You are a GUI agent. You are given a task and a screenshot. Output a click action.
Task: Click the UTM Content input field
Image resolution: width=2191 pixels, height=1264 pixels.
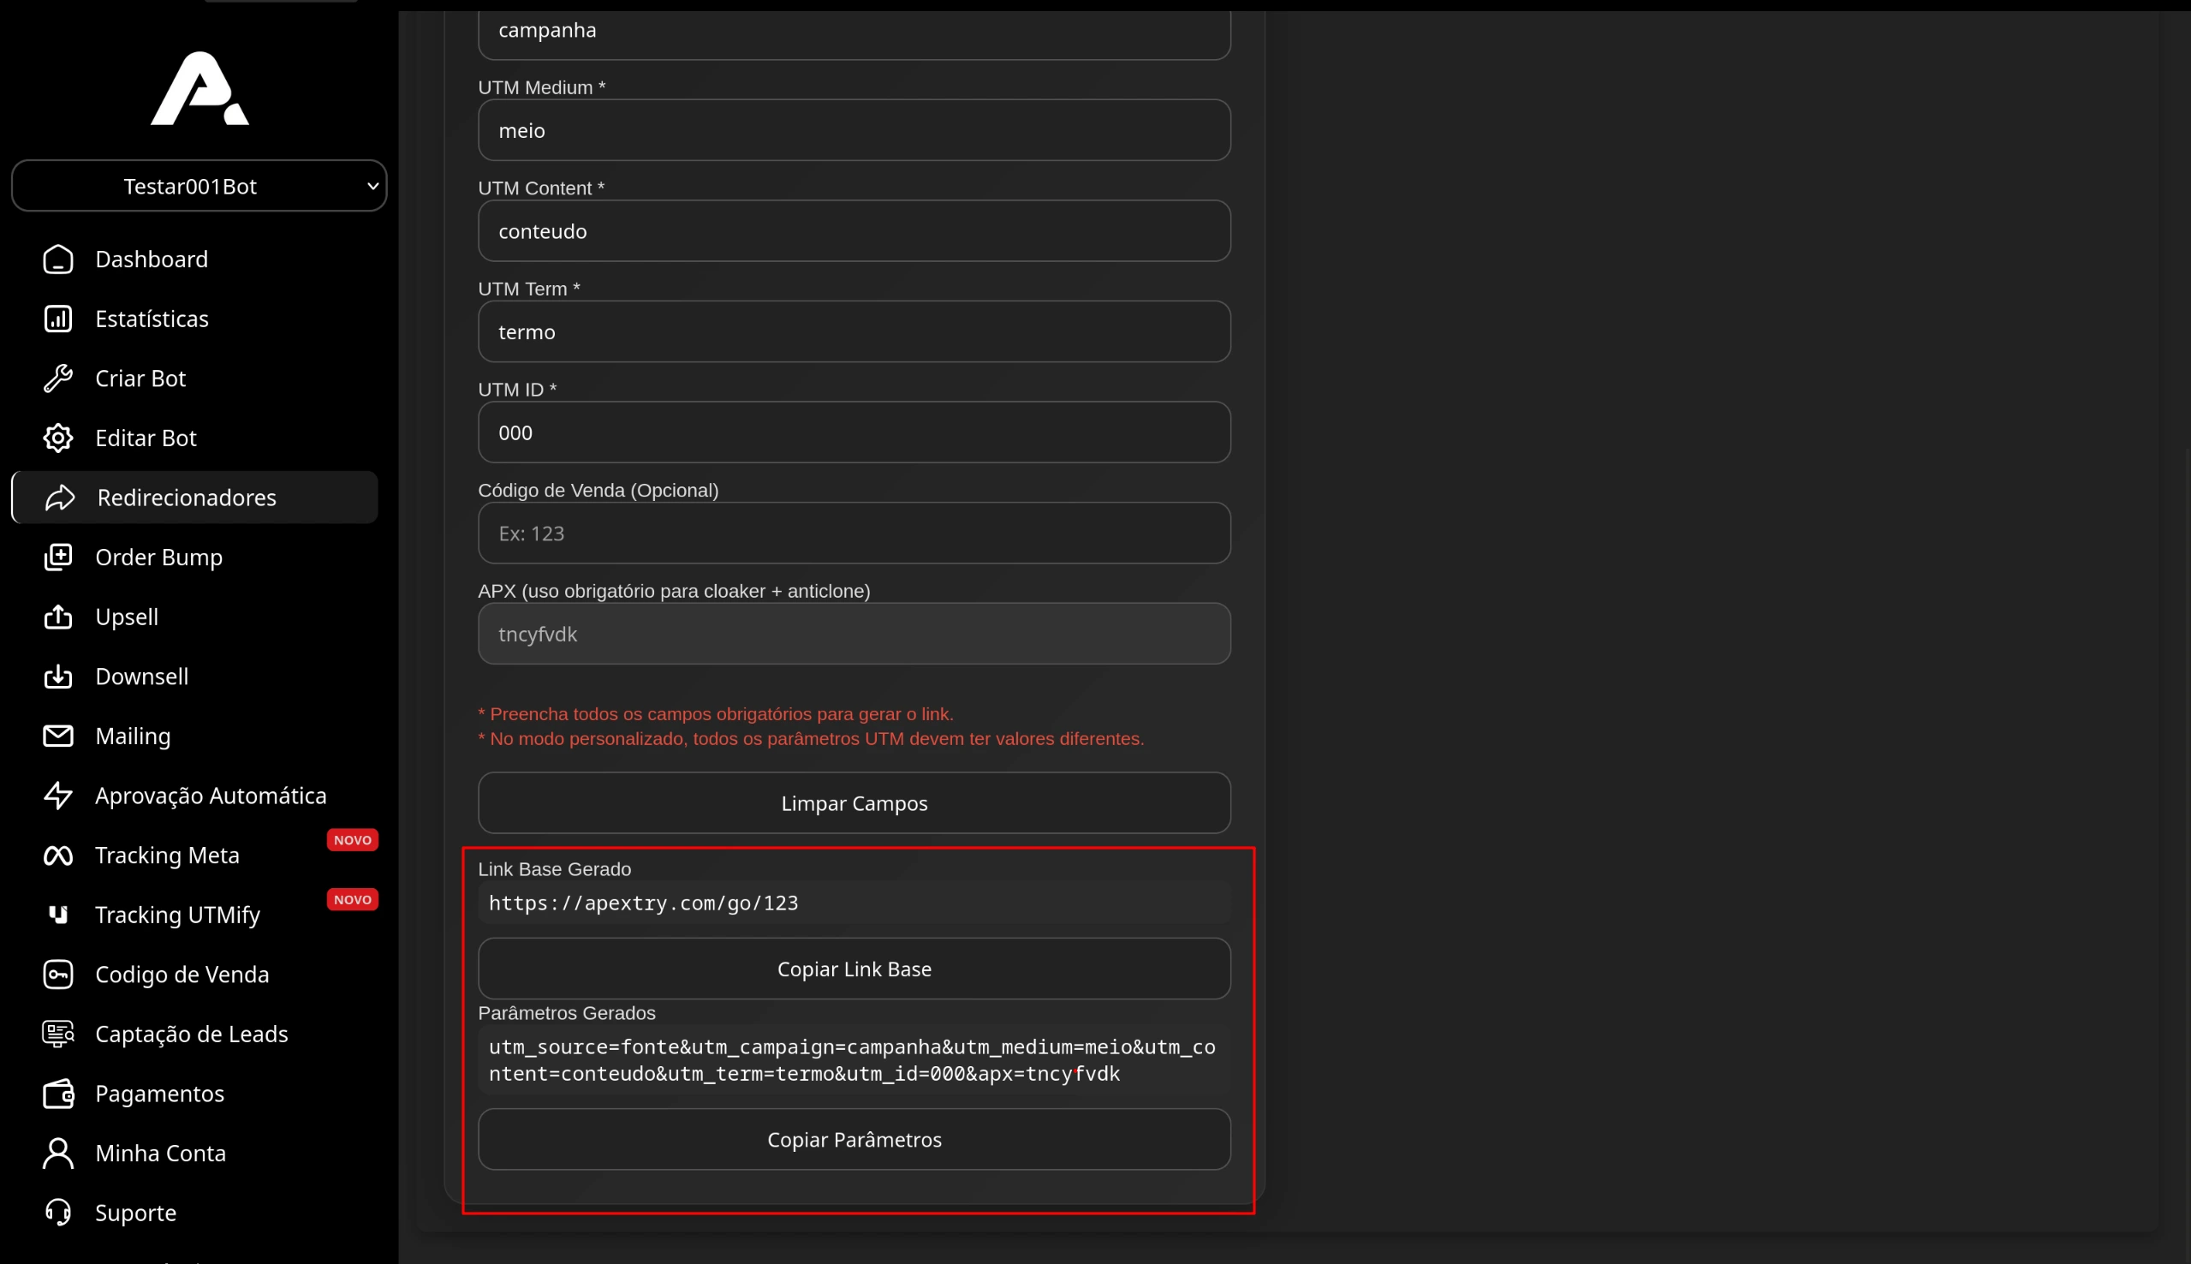click(854, 231)
